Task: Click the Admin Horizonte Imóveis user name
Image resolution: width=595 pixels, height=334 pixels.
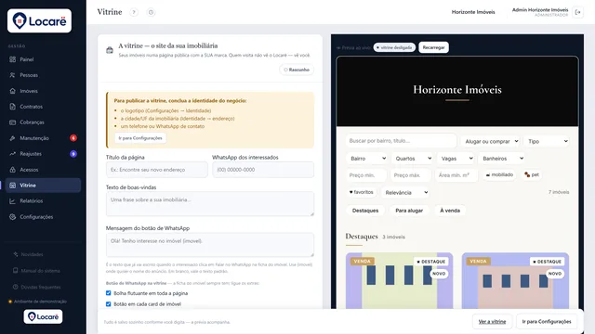Action: [x=540, y=10]
